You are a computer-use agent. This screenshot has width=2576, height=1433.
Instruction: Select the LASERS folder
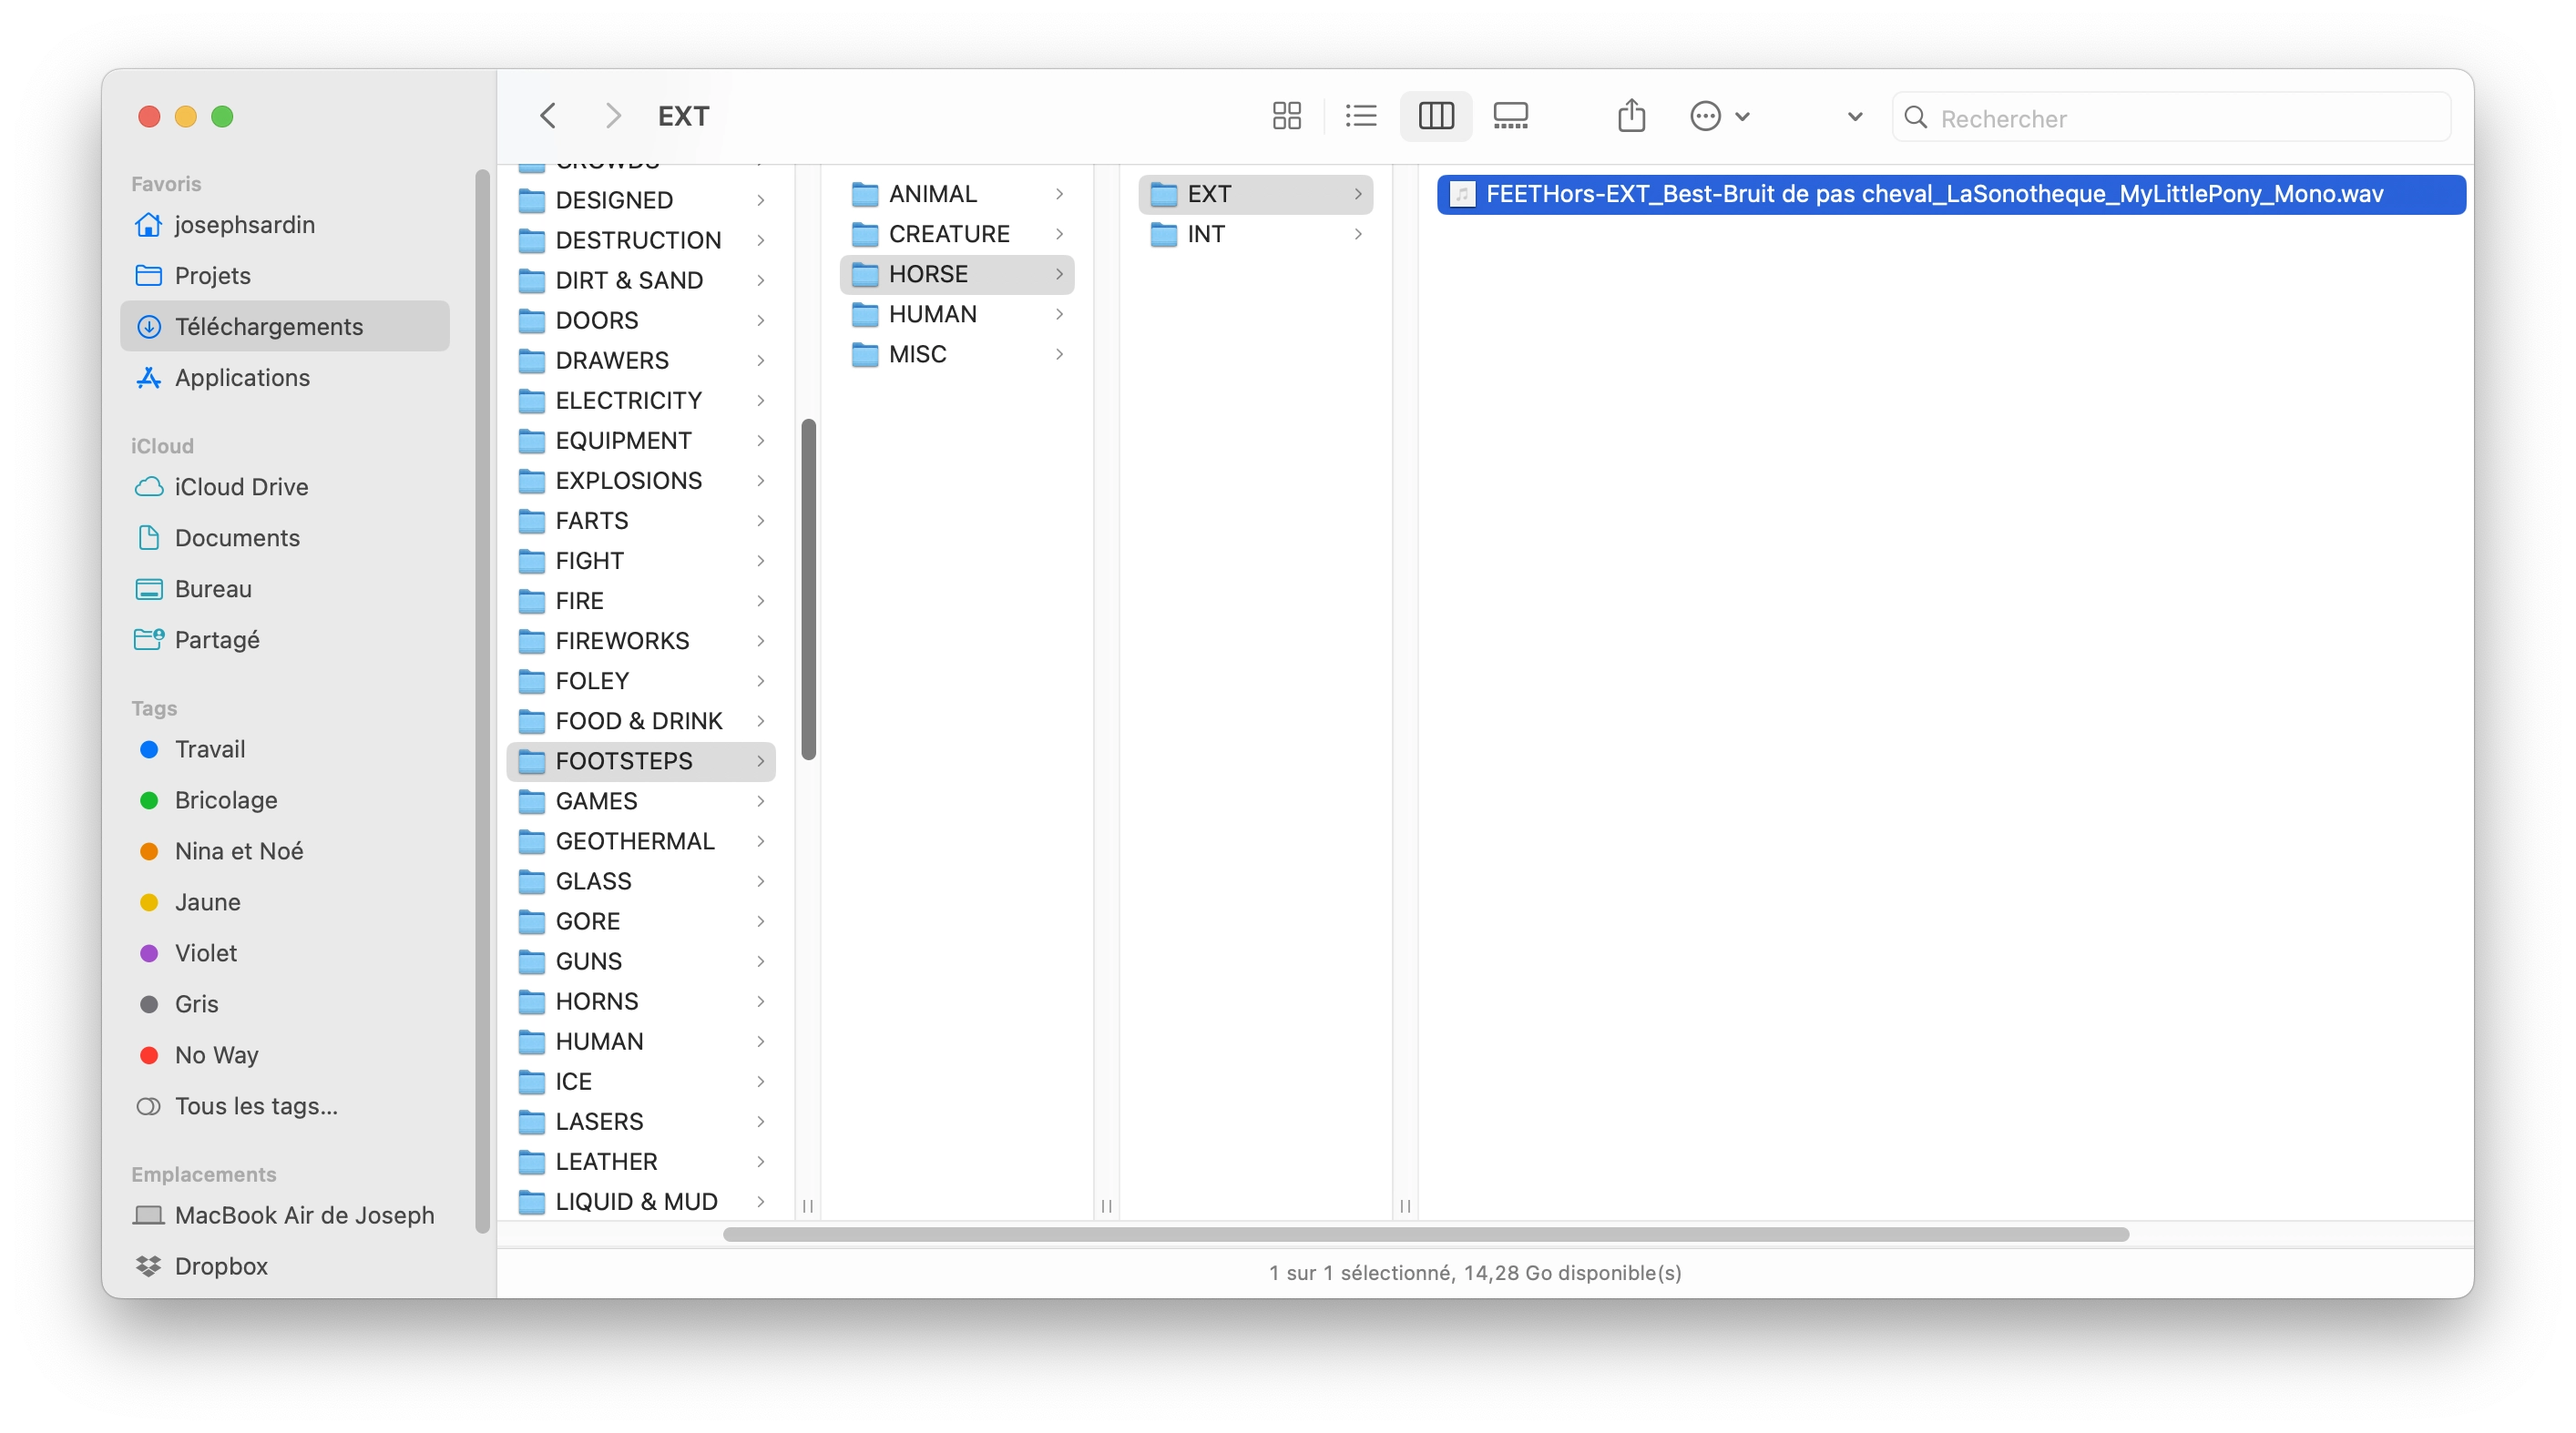click(641, 1122)
